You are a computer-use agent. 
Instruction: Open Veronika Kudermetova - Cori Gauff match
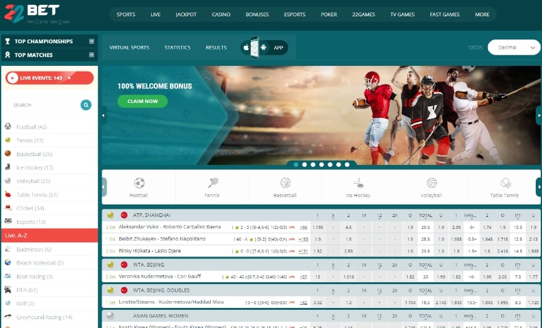tap(160, 277)
